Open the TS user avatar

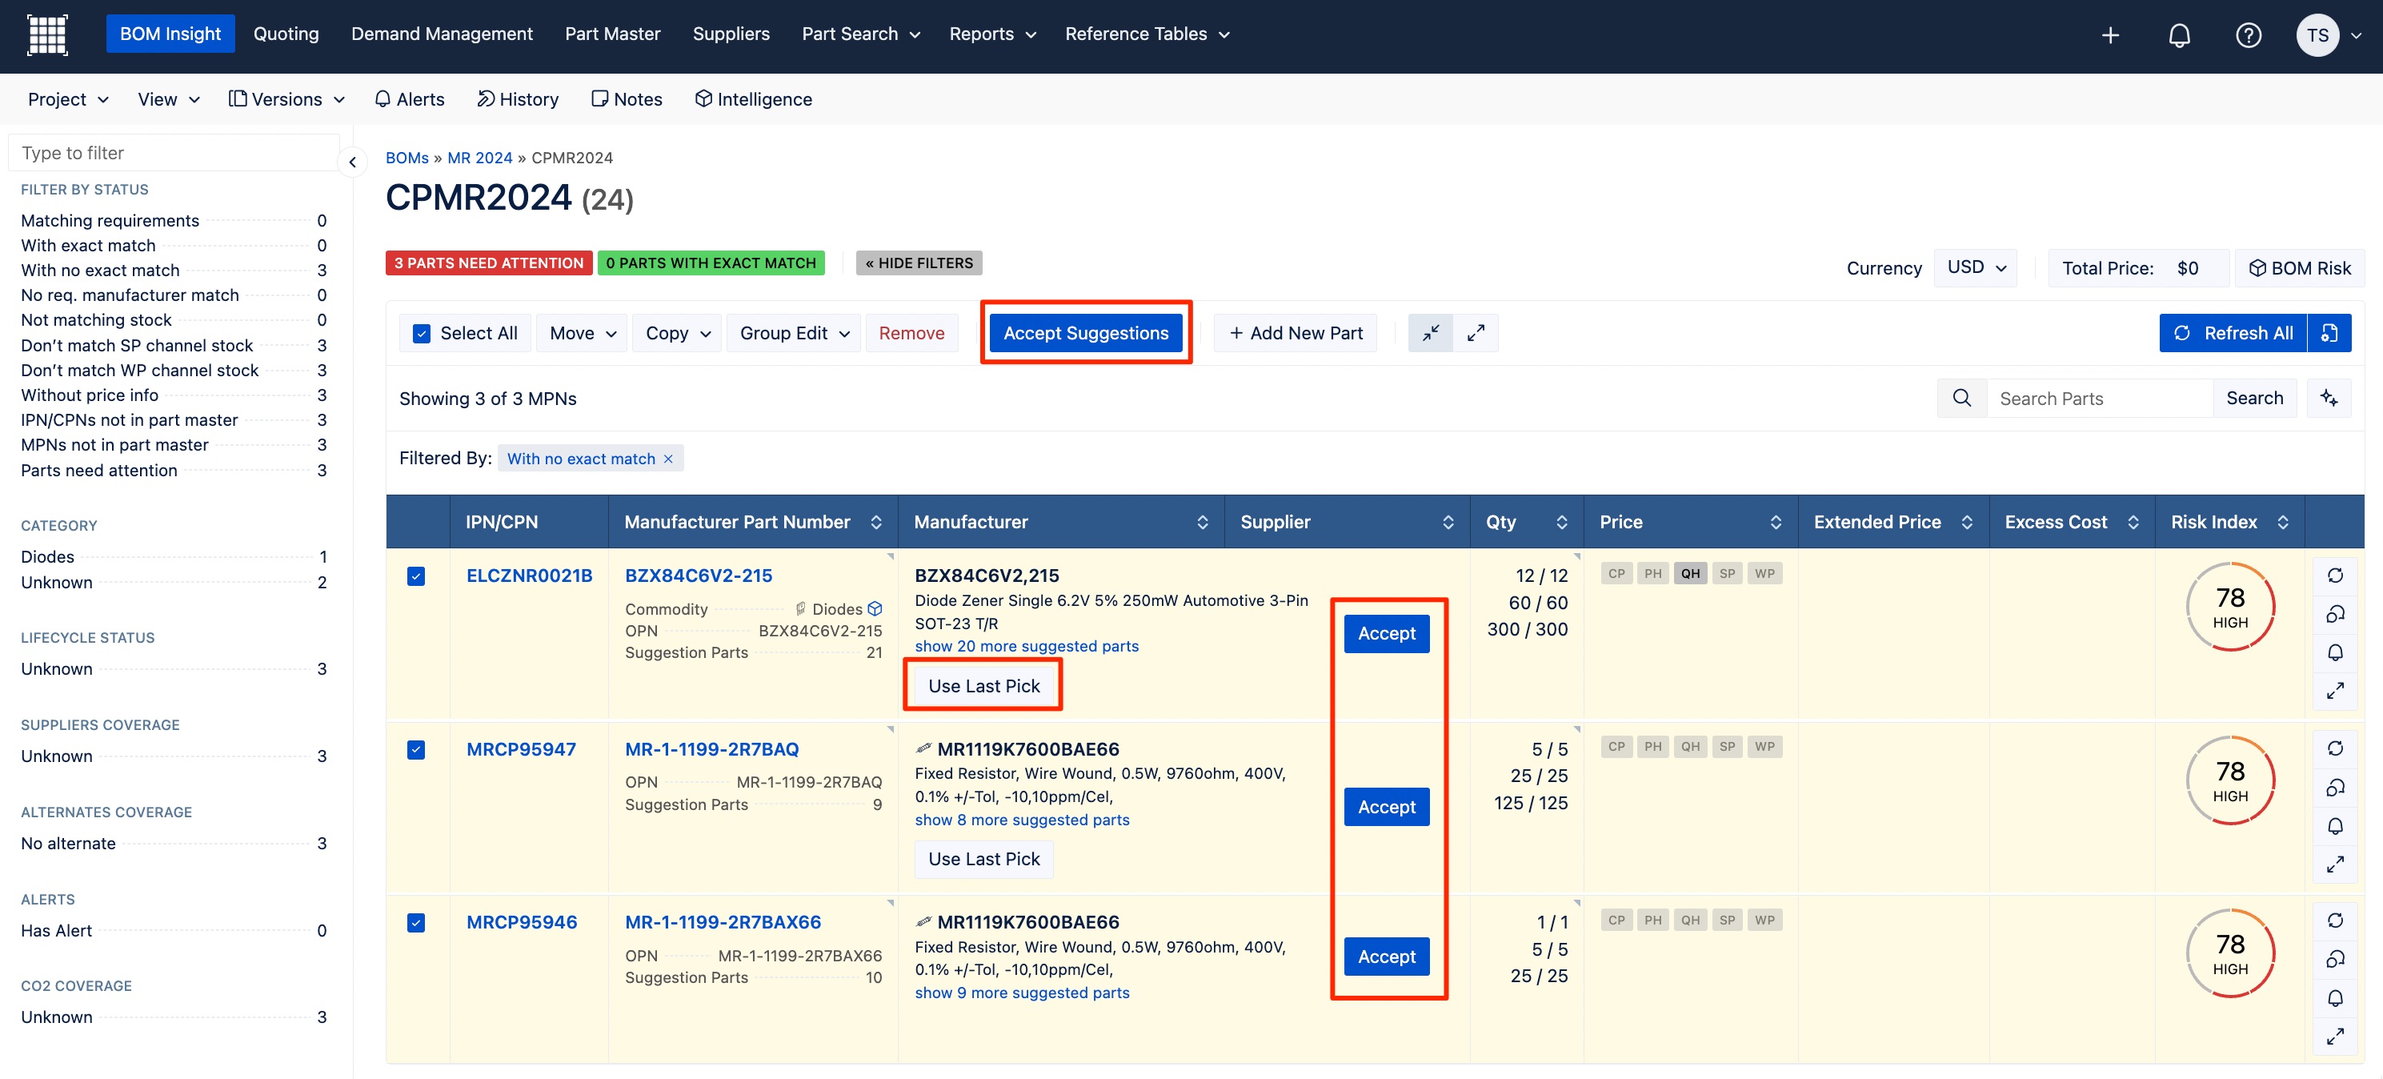click(2317, 35)
